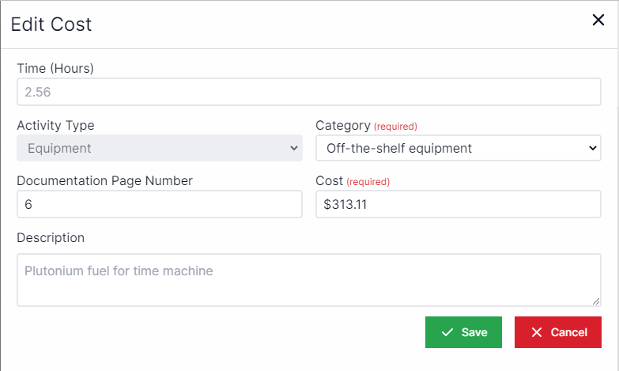Click the arrow on Off-the-shelf equipment select
This screenshot has width=619, height=371.
click(x=593, y=148)
